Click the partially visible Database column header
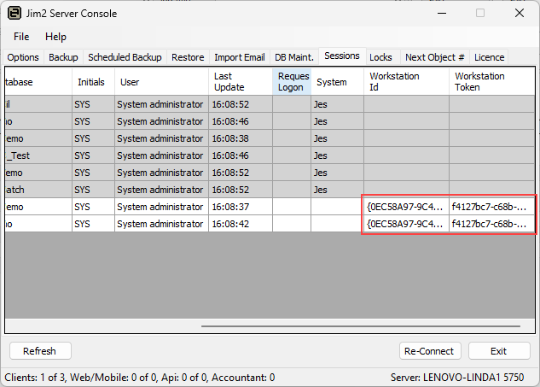Screen dimensions: 540x387 click(38, 82)
